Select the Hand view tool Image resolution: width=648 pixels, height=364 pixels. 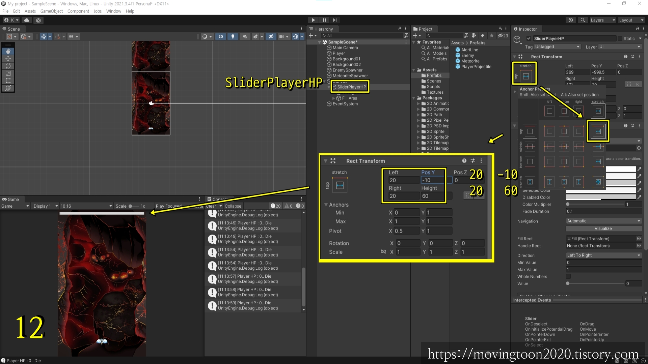pos(8,51)
